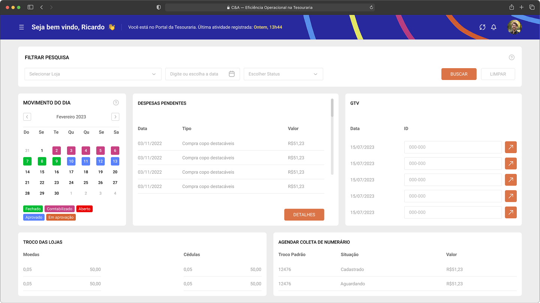Click Safari privacy shield icon

pos(159,7)
